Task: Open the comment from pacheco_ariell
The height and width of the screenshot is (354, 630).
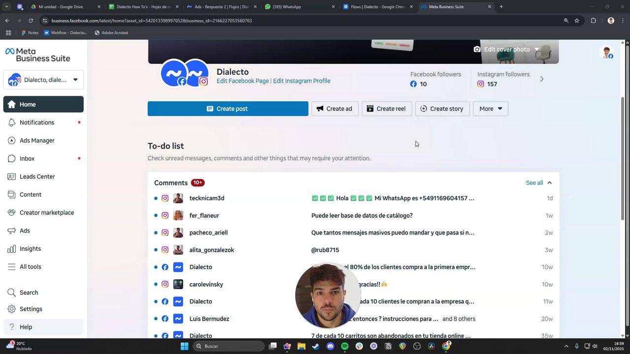Action: coord(353,233)
